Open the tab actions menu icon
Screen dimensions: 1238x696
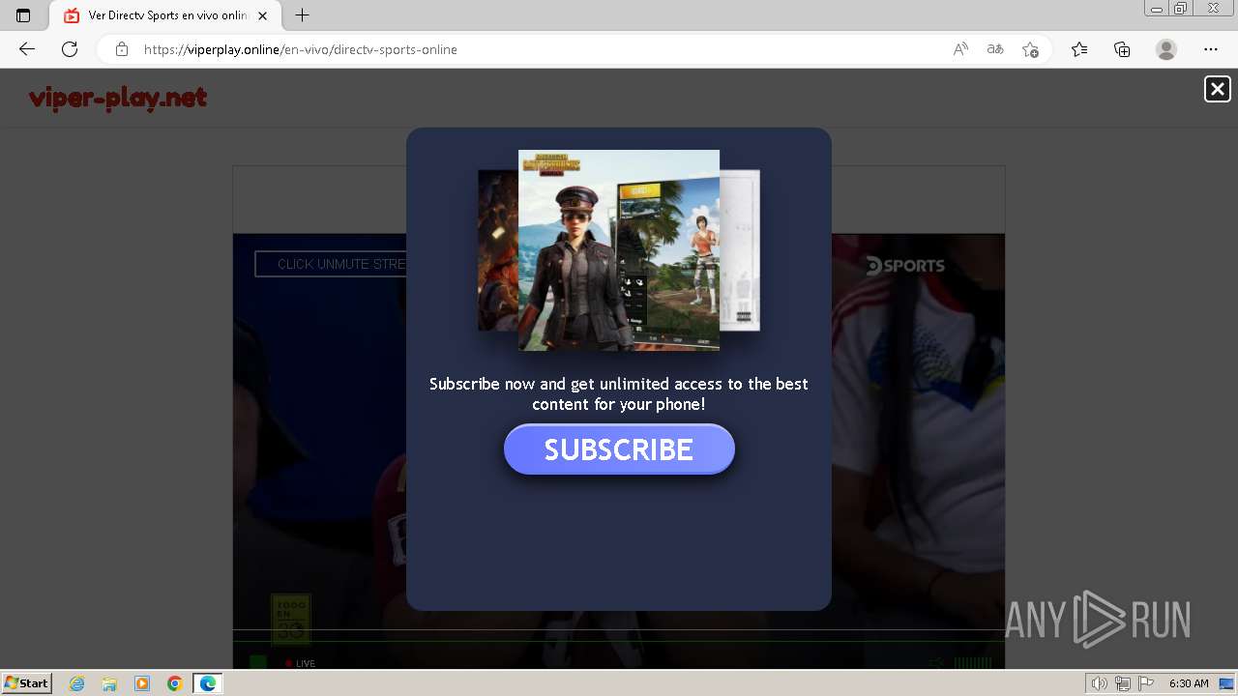point(23,15)
